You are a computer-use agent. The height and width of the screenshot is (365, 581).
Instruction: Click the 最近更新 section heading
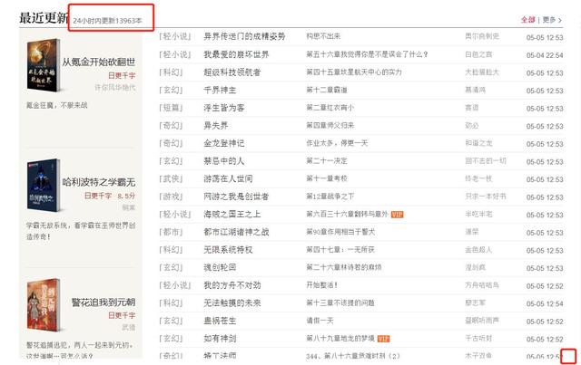44,18
